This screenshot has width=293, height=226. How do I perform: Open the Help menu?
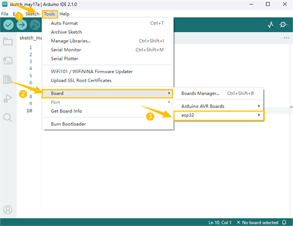point(65,14)
